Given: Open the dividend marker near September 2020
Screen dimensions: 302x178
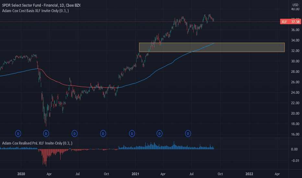Looking at the screenshot, I should pos(103,133).
